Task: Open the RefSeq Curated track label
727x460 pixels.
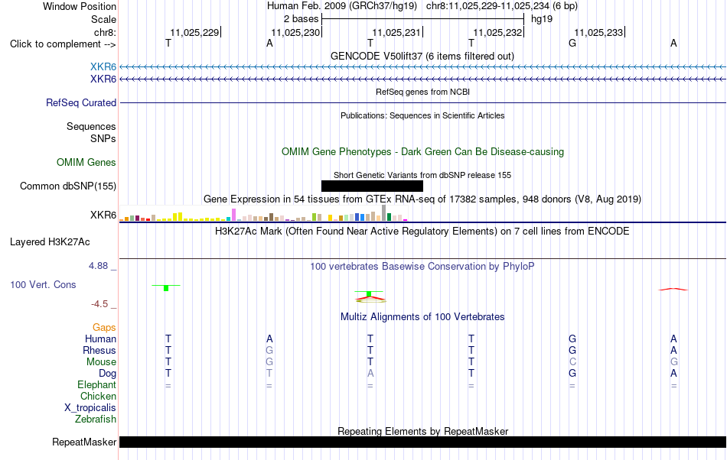Action: pos(80,102)
